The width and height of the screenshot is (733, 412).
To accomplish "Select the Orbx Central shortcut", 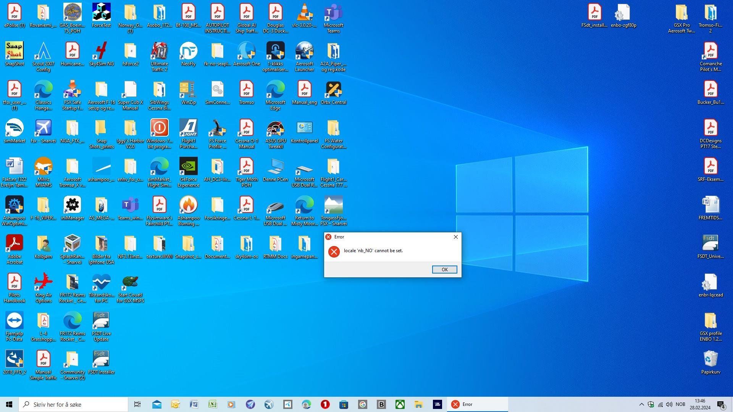I will click(333, 93).
